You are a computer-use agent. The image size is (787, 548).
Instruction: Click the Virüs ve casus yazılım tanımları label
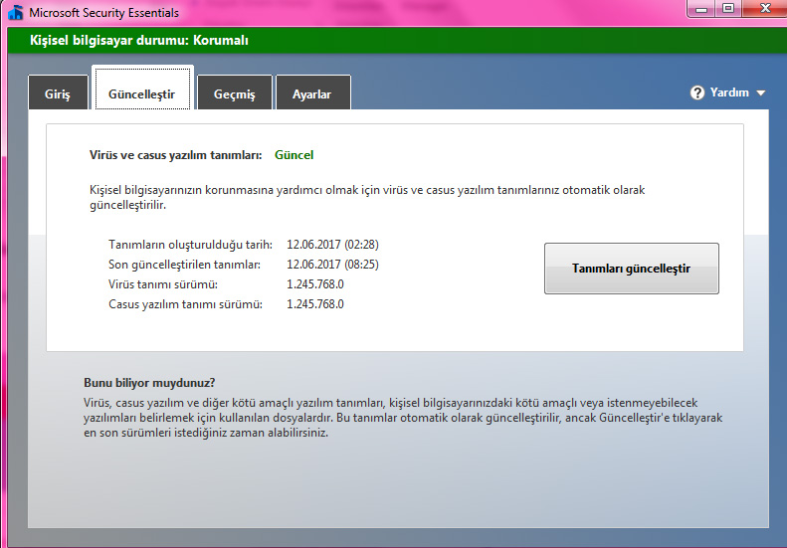(x=176, y=155)
